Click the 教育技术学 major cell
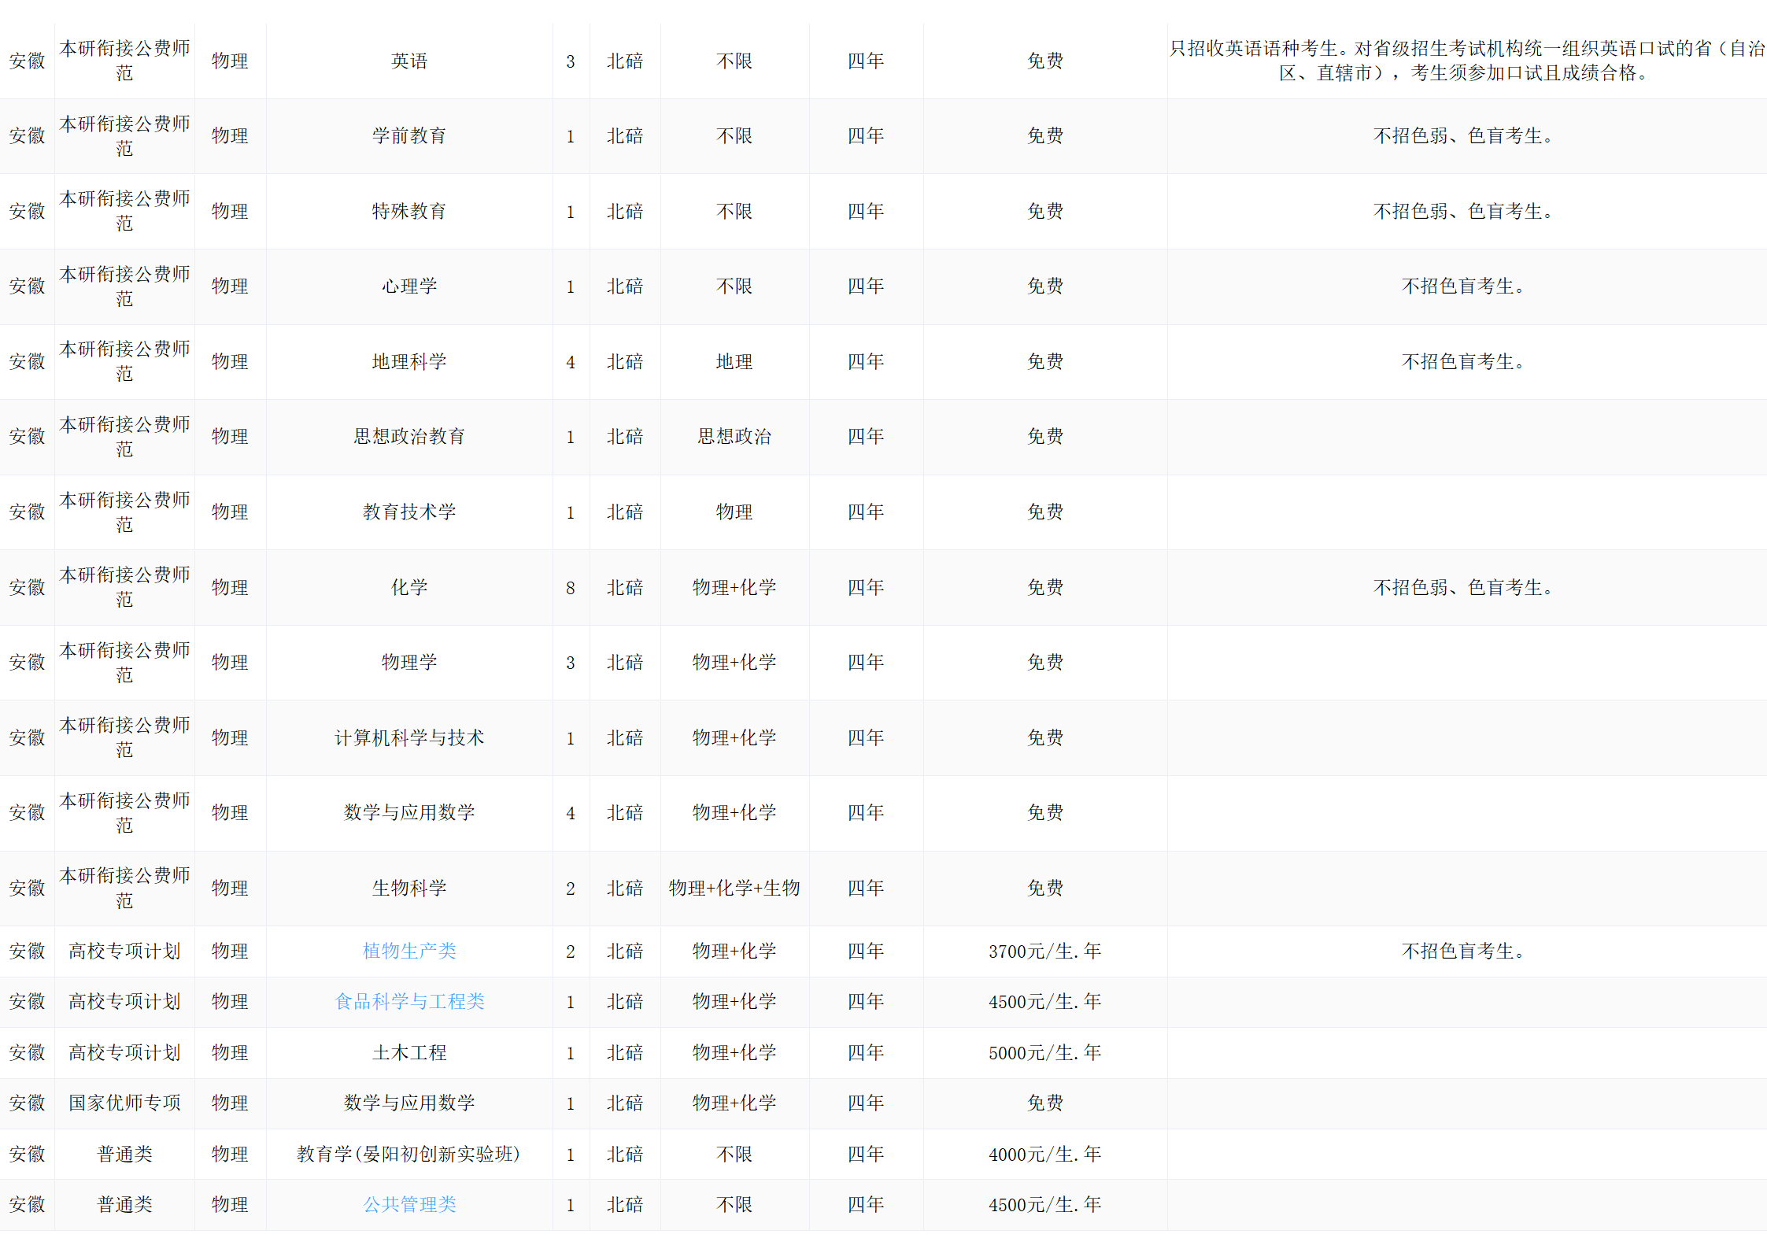 point(409,512)
